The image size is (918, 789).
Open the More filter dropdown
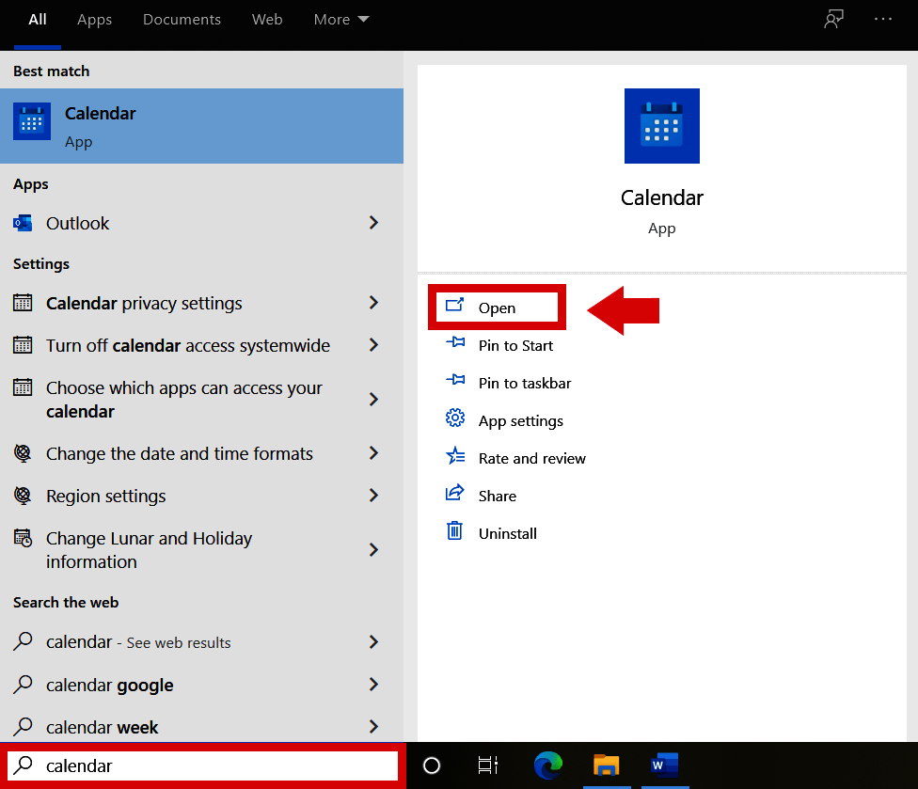340,19
